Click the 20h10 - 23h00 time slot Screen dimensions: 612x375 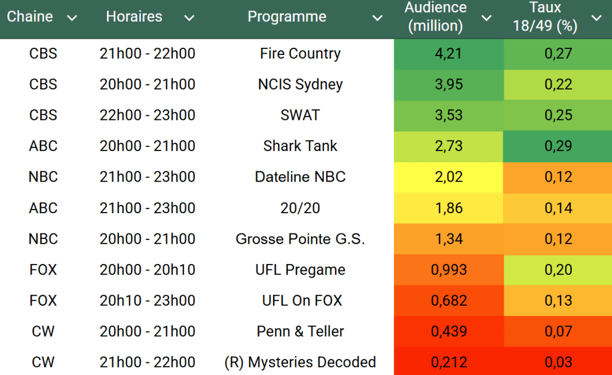pos(147,300)
